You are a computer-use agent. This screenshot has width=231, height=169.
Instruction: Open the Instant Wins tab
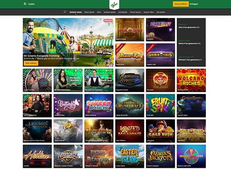pyautogui.click(x=149, y=12)
